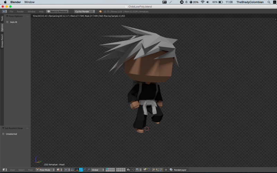This screenshot has width=277, height=173.
Task: Click the paste flipped pose icon
Action: click(x=161, y=170)
